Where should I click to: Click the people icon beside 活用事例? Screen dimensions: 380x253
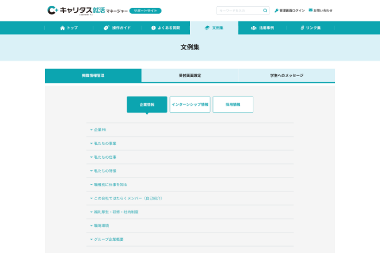(254, 28)
